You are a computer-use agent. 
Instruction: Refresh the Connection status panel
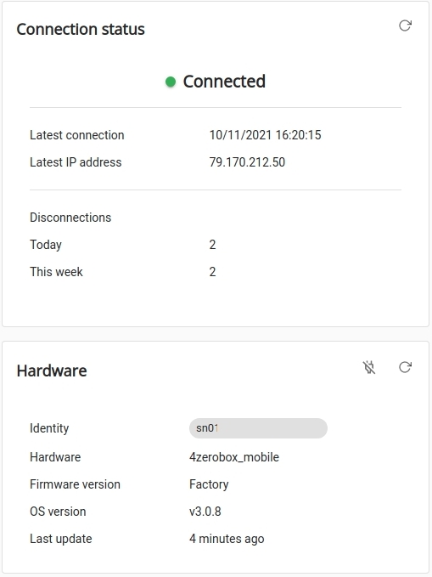405,25
